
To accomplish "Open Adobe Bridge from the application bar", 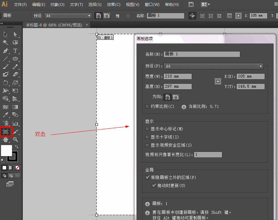I will (x=191, y=4).
